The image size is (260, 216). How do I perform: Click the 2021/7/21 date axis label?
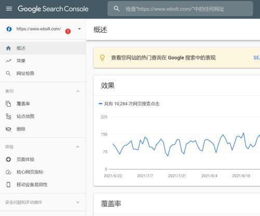[177, 176]
